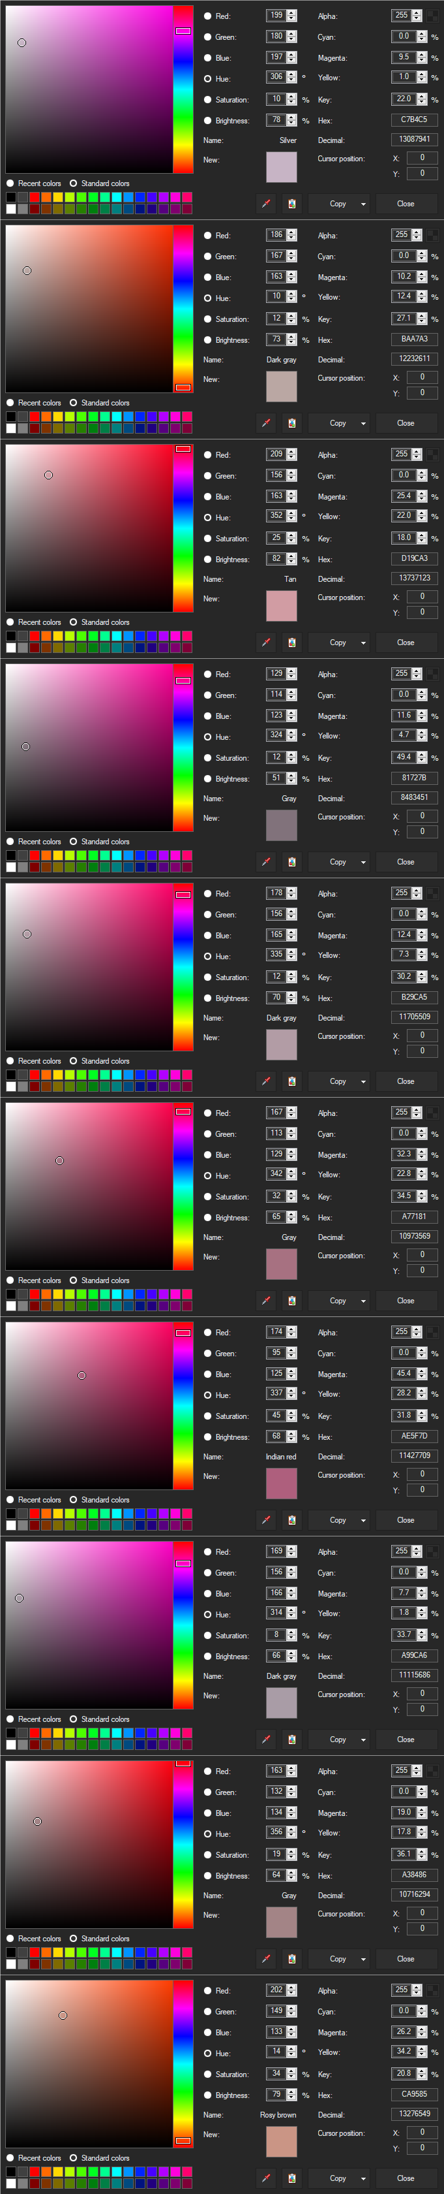Screen dimensions: 444x2194
Task: Click the color gradient area in the CA9585 dialog
Action: (89, 2063)
